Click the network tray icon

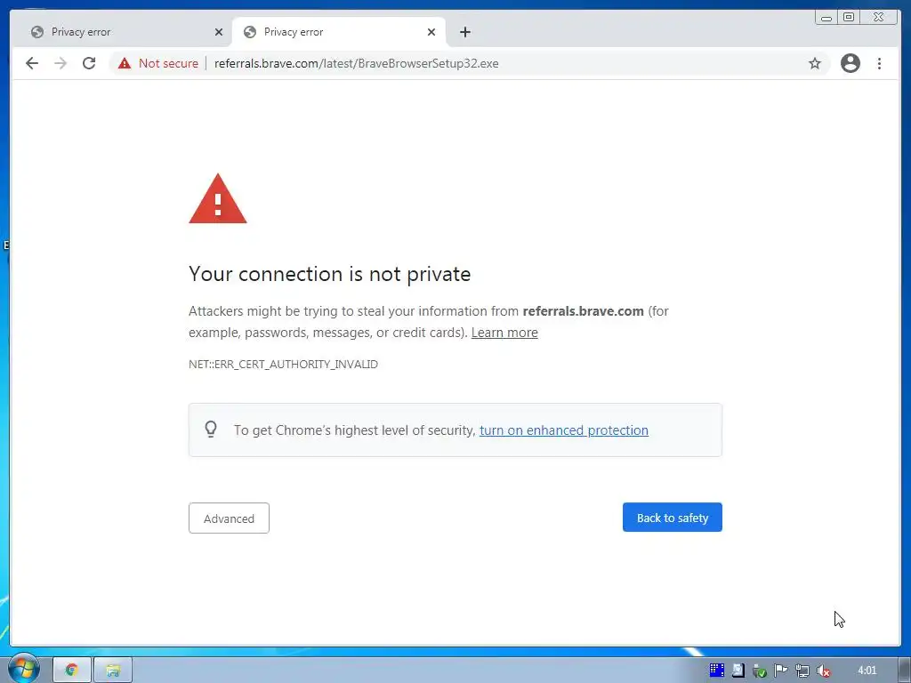802,671
